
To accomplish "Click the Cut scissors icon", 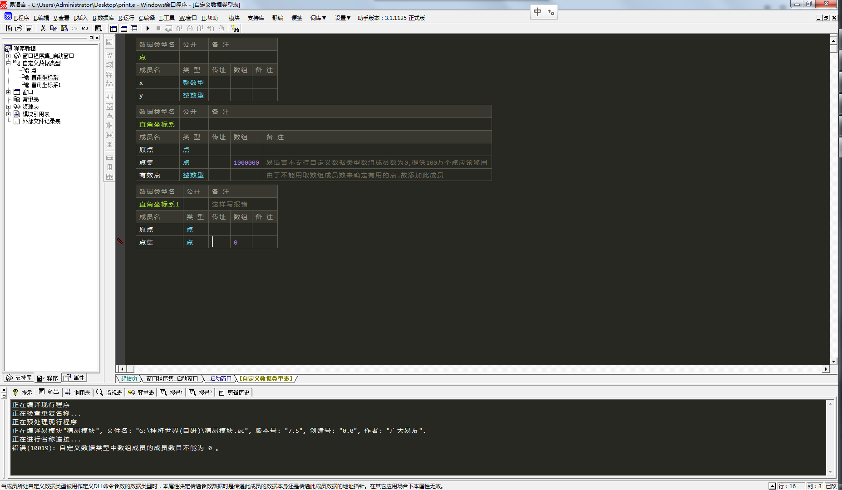I will point(43,29).
